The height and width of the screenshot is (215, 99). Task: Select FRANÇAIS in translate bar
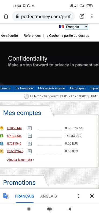point(25,196)
